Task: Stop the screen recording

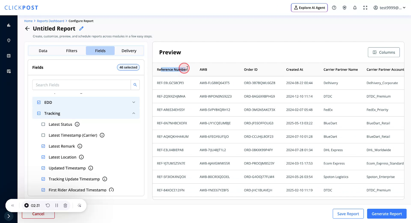Action: click(x=26, y=206)
